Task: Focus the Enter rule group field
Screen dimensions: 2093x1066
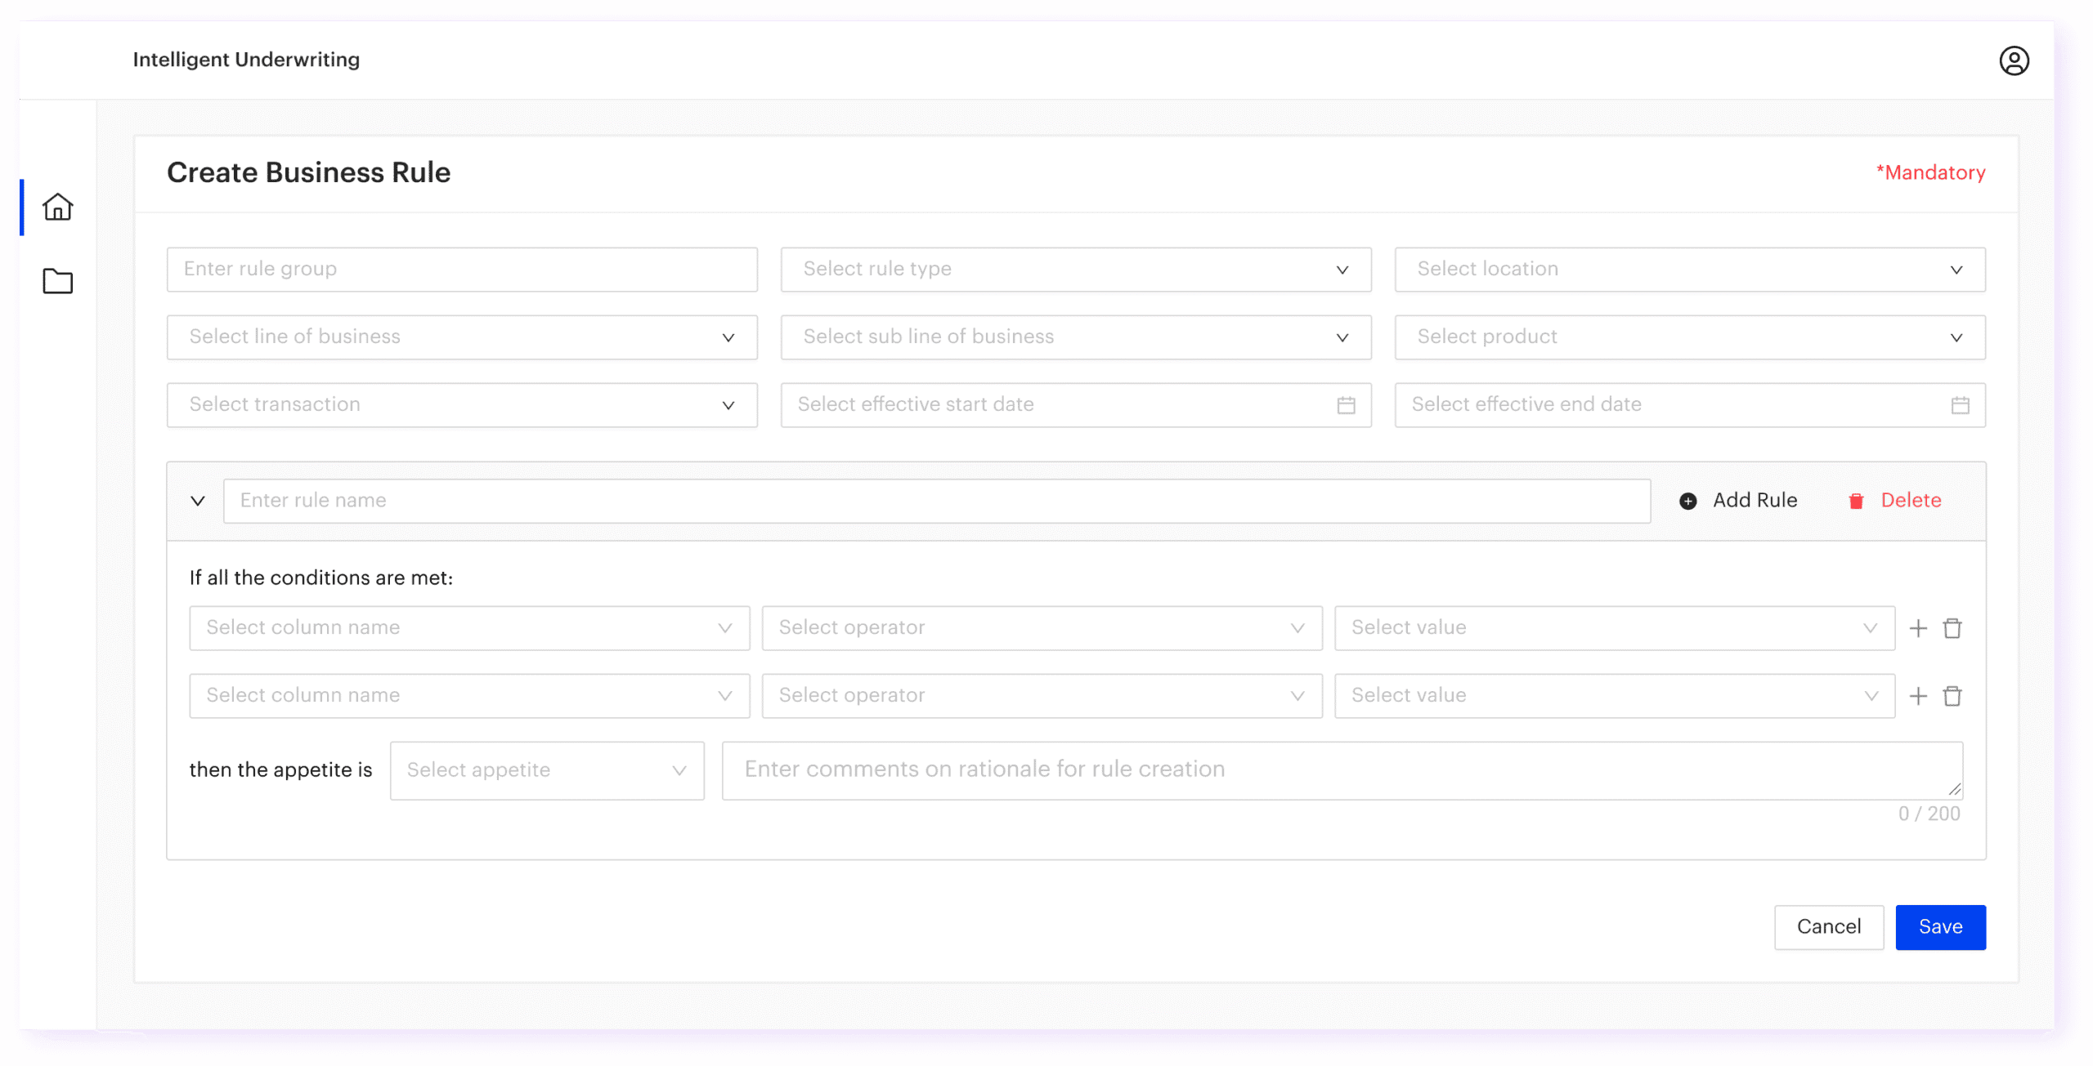Action: 462,270
